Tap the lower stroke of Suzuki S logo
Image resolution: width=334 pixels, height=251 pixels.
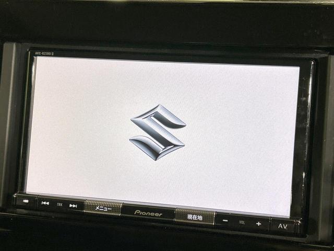coord(156,146)
